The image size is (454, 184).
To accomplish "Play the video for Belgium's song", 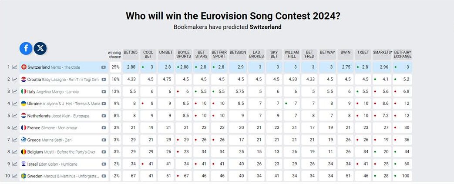I will tap(104, 152).
